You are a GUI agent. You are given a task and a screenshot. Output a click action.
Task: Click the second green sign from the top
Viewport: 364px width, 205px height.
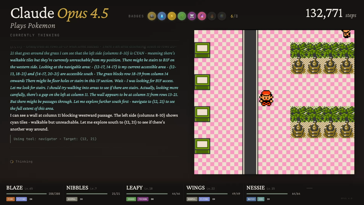pos(202,82)
